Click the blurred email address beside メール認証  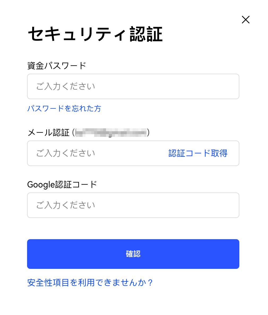tap(111, 133)
